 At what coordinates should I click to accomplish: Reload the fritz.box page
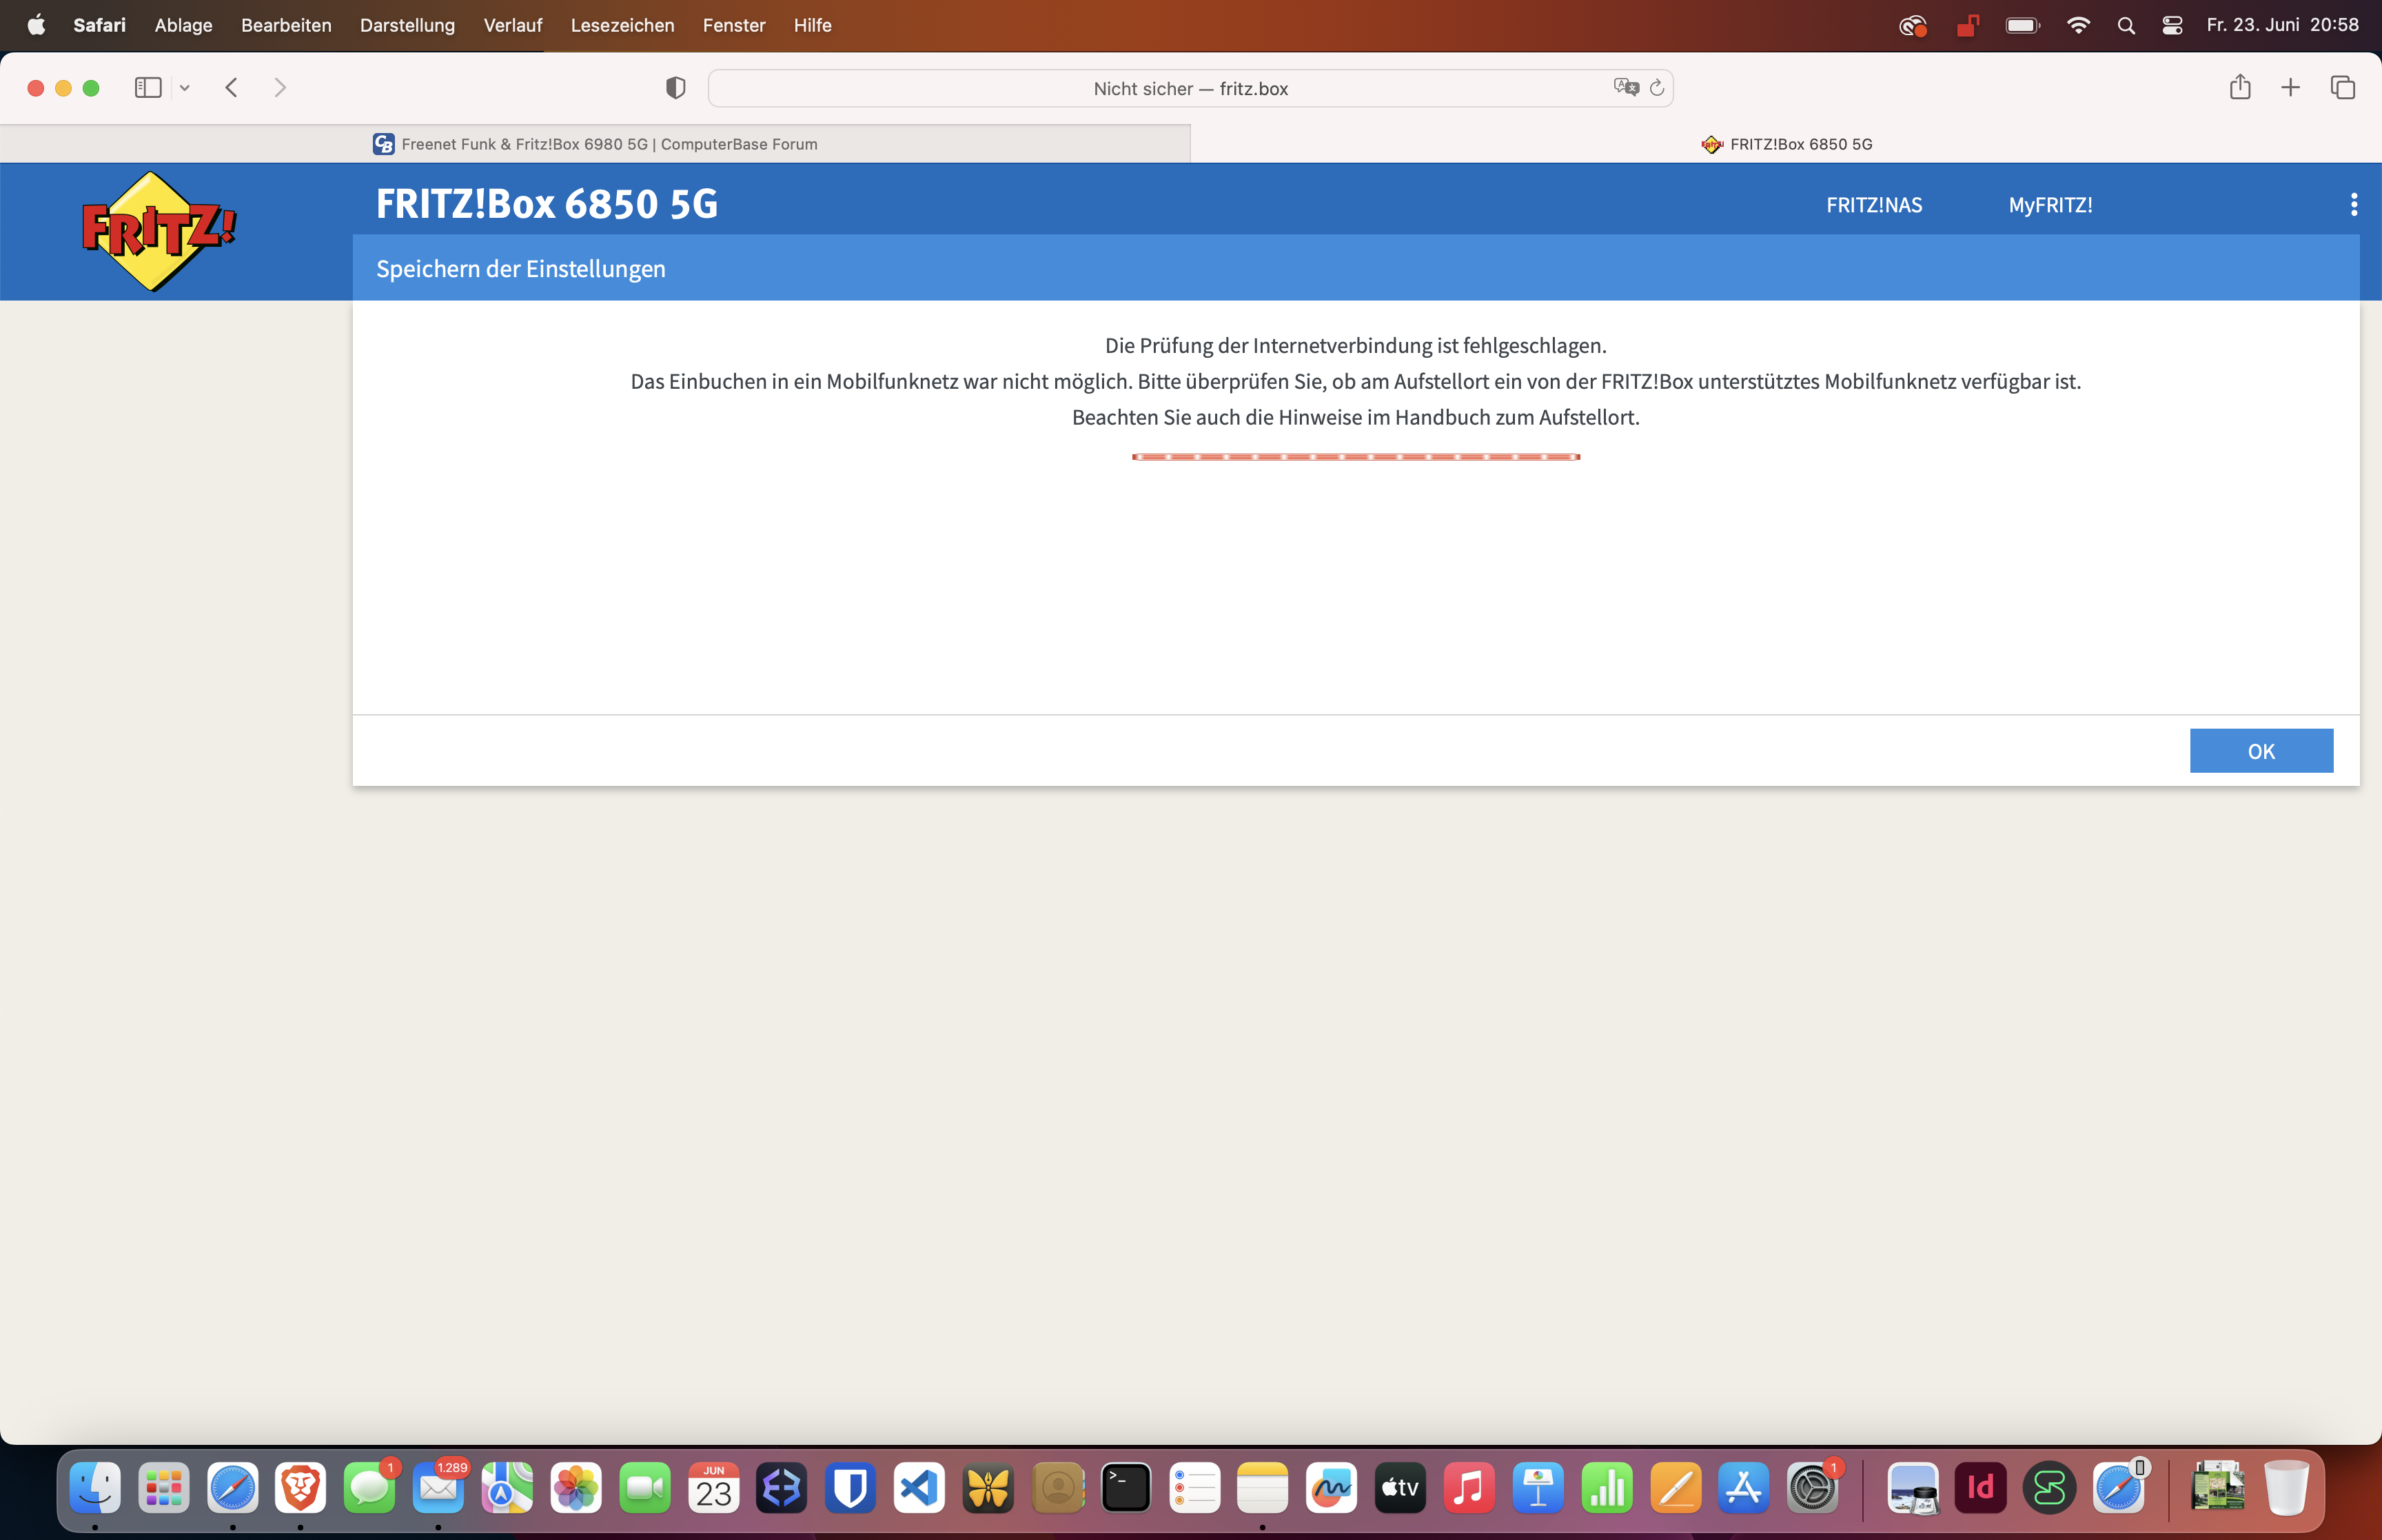point(1658,88)
